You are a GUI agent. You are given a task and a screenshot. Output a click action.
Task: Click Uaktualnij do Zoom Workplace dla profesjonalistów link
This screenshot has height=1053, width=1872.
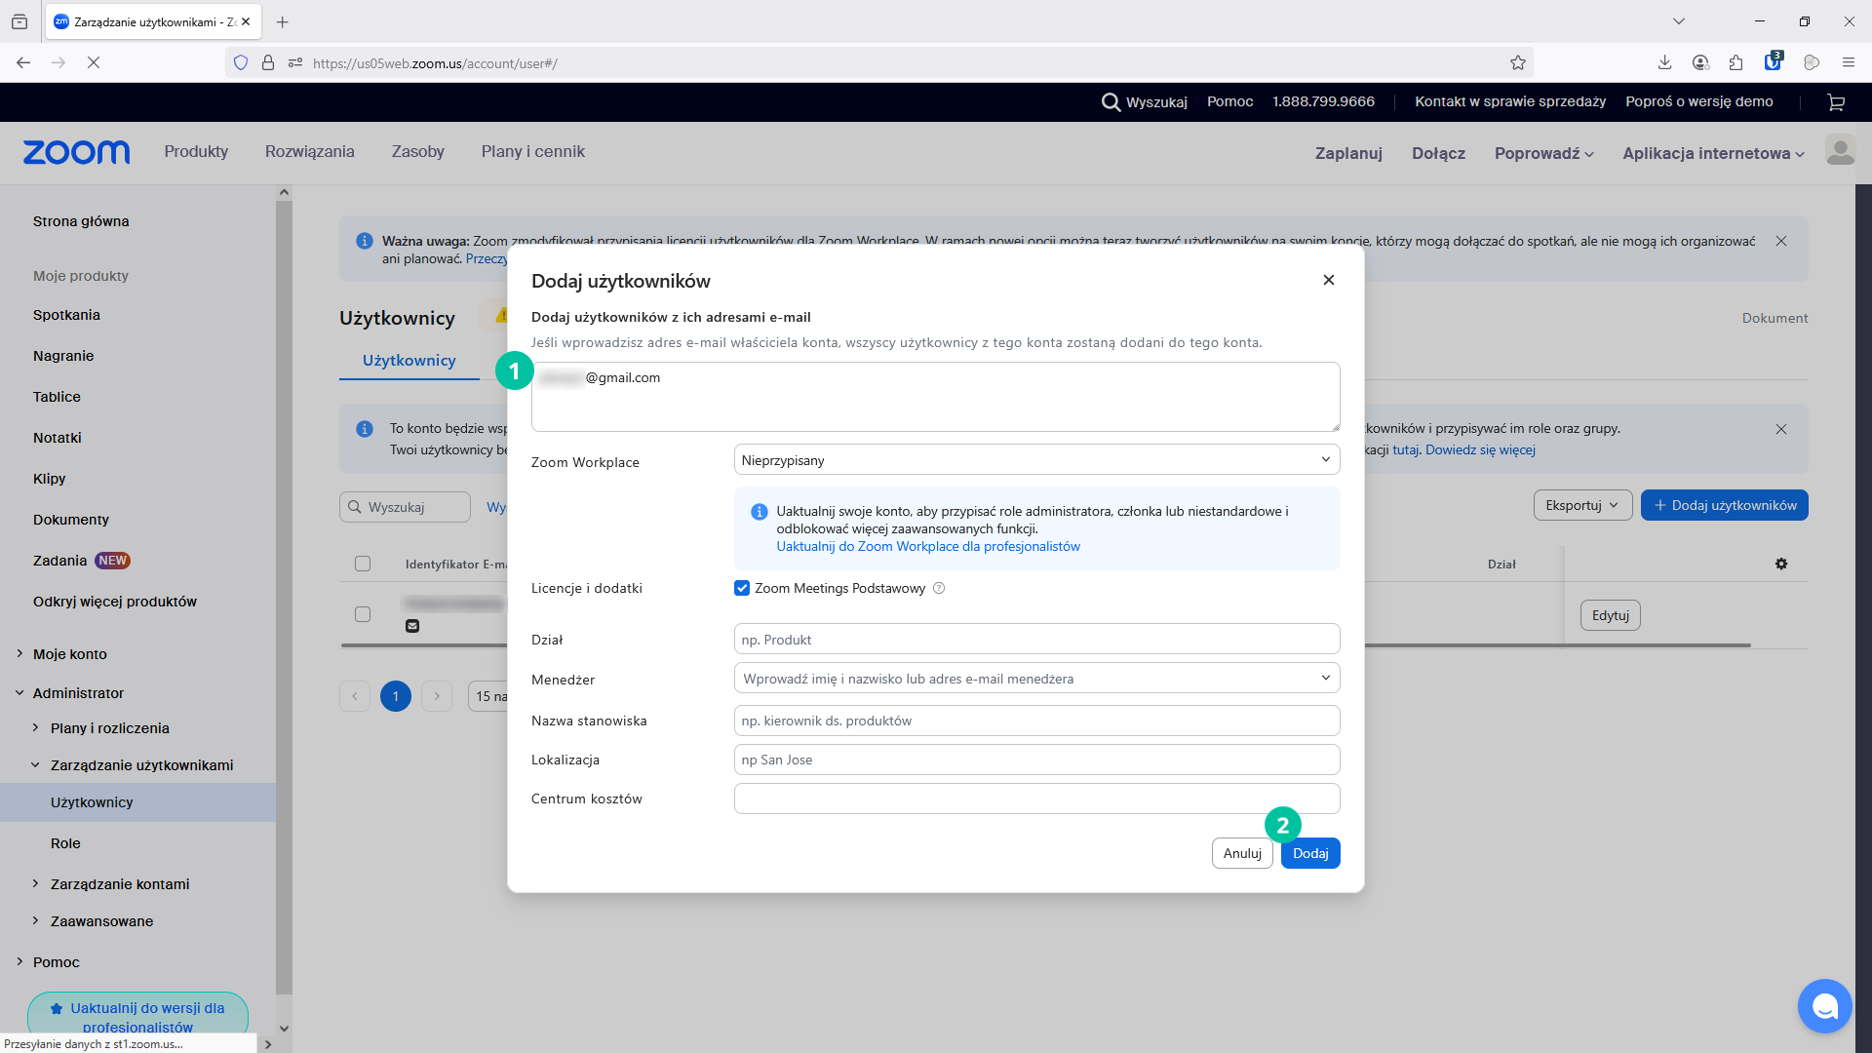pyautogui.click(x=928, y=546)
